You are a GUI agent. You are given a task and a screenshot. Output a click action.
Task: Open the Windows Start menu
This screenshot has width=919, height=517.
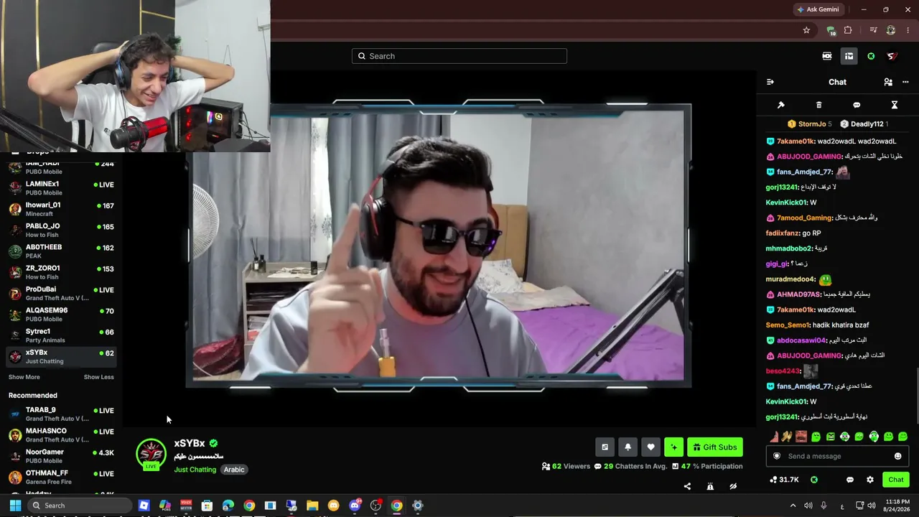(15, 506)
